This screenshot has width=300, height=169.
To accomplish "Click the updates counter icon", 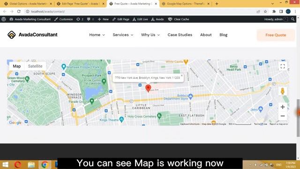I will coord(80,19).
